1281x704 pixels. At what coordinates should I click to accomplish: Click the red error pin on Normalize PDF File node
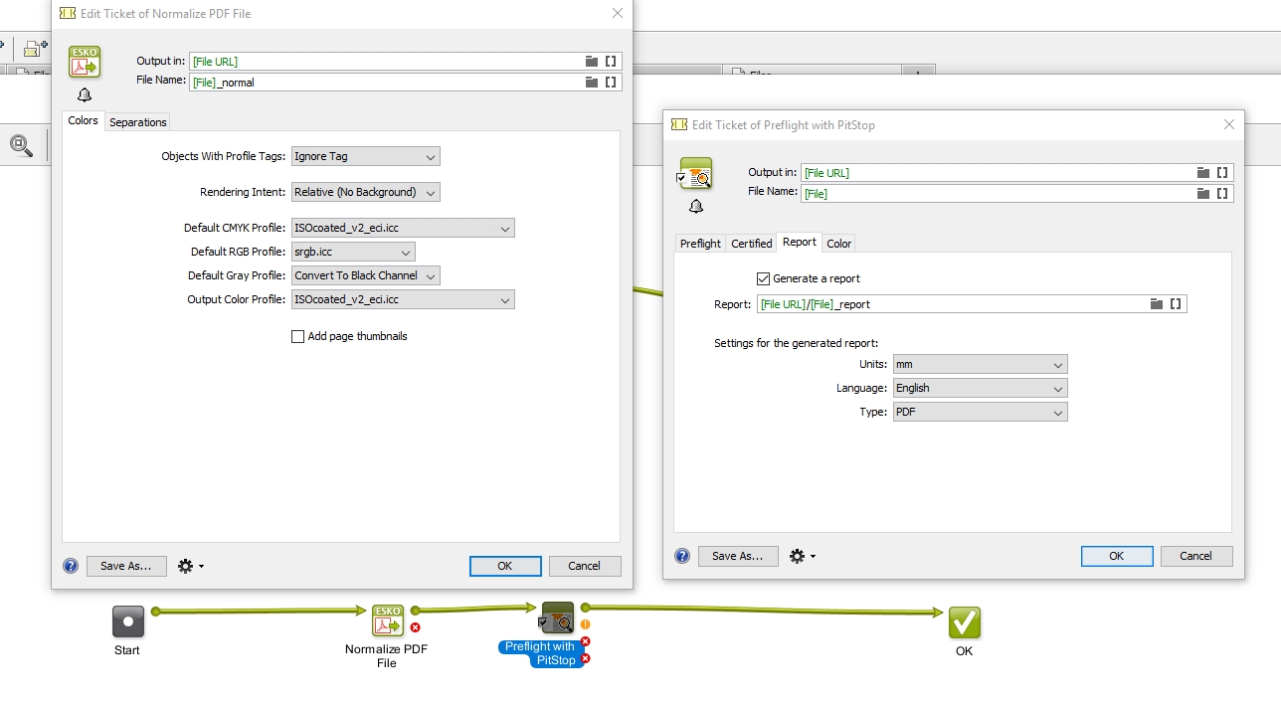415,627
